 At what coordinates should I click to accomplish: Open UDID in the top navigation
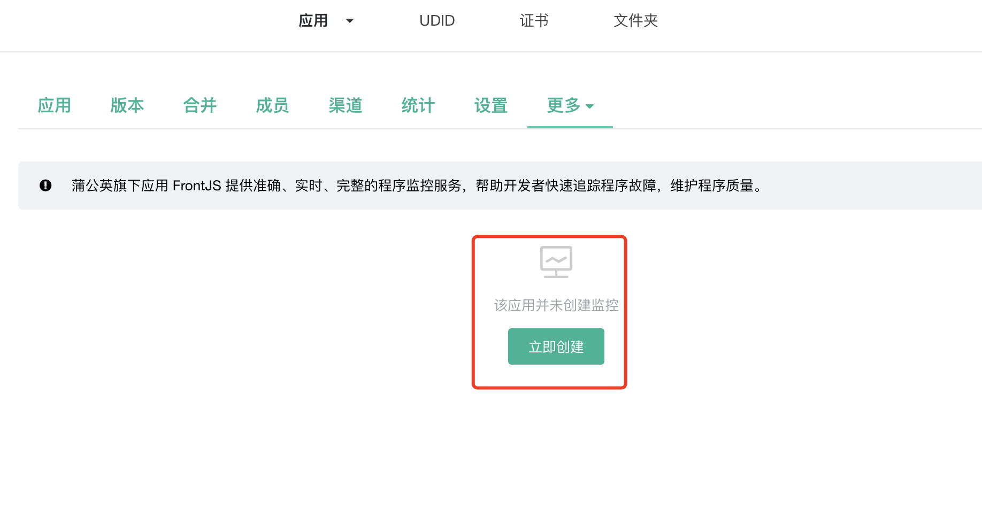pos(437,21)
